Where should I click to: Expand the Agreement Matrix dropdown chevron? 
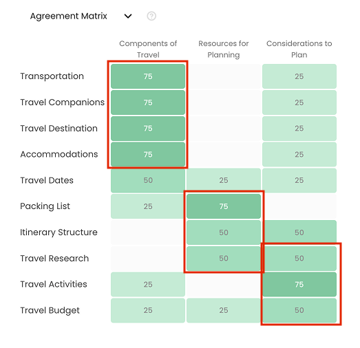128,16
